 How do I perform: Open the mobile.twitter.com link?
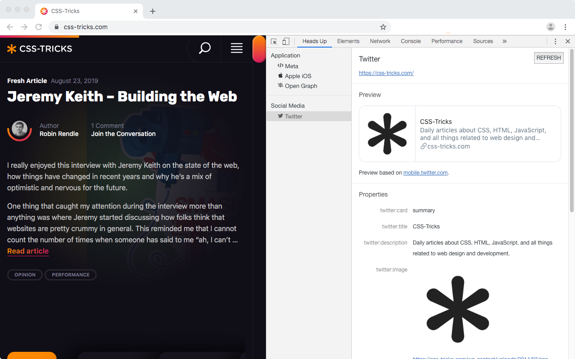pyautogui.click(x=425, y=172)
